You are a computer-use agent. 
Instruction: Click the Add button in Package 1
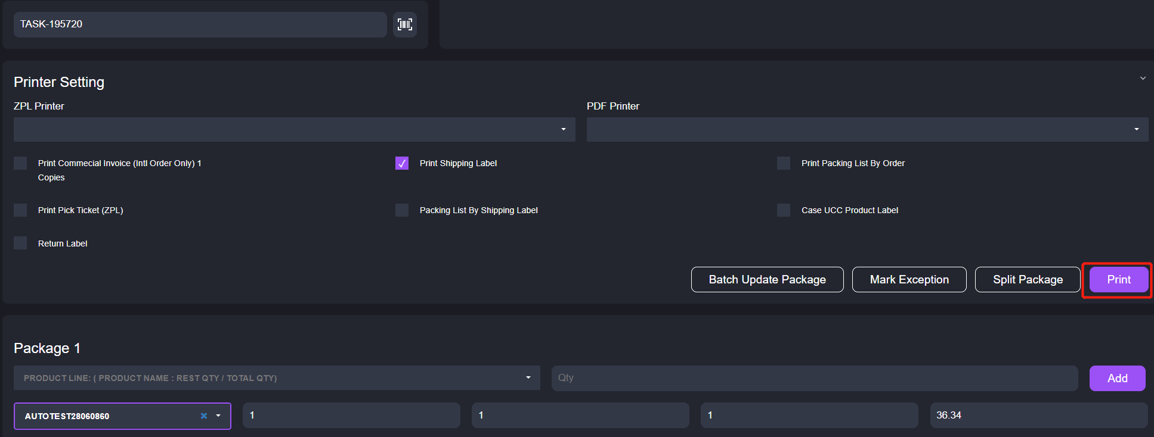tap(1117, 379)
